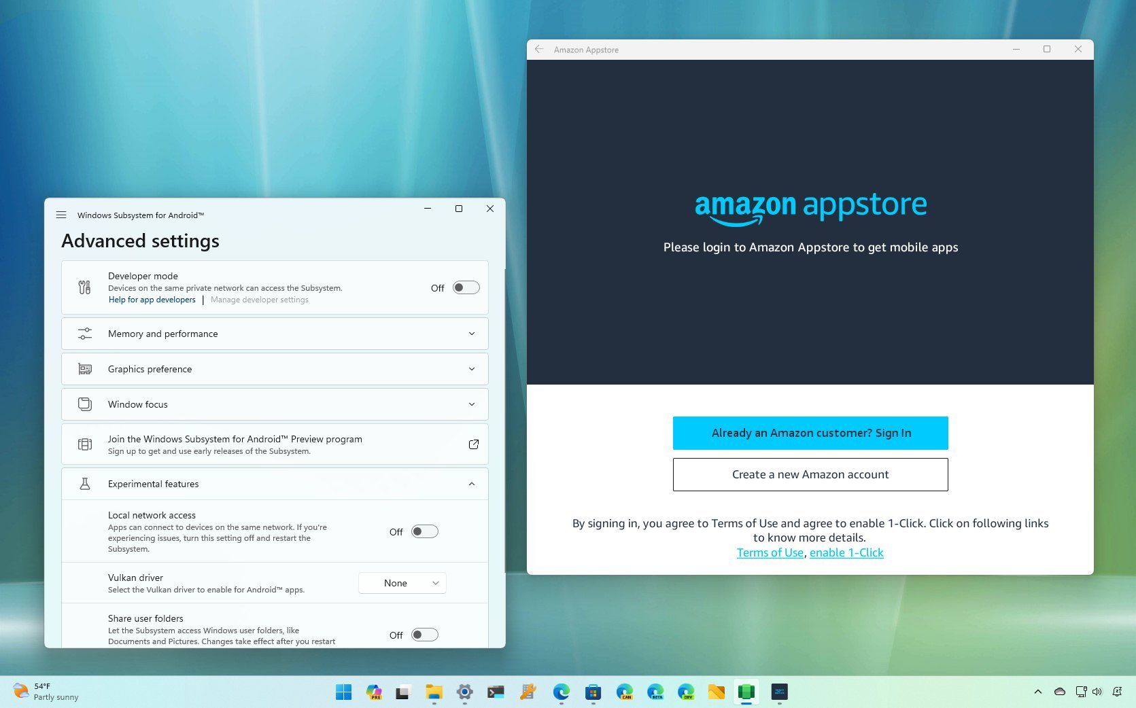
Task: Open the Start menu
Action: (343, 692)
